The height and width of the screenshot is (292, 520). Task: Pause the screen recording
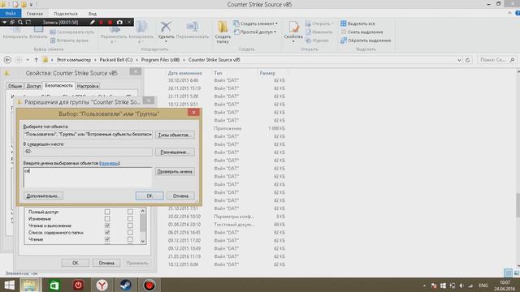pyautogui.click(x=101, y=22)
